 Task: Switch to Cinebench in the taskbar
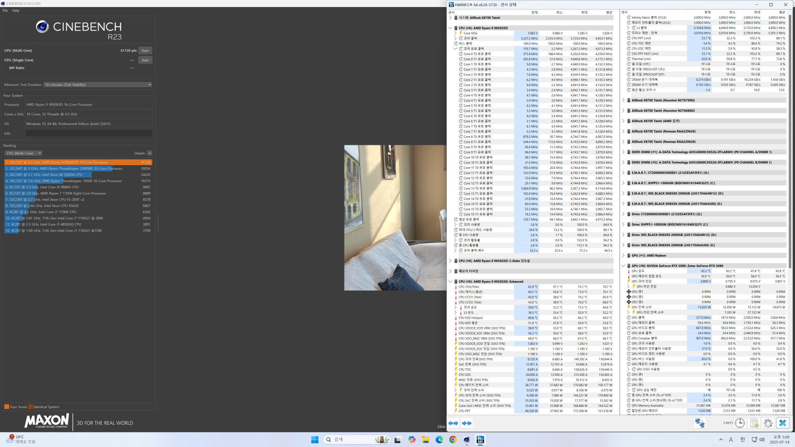pos(467,440)
